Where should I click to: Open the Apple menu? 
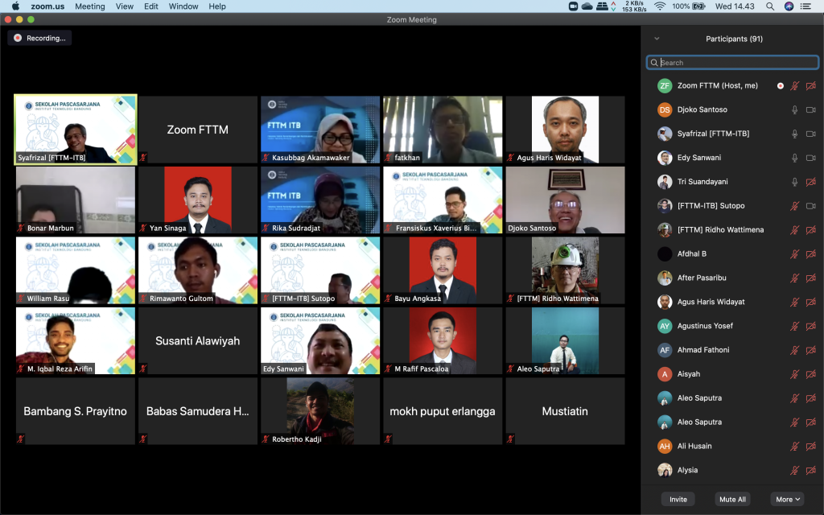coord(16,6)
